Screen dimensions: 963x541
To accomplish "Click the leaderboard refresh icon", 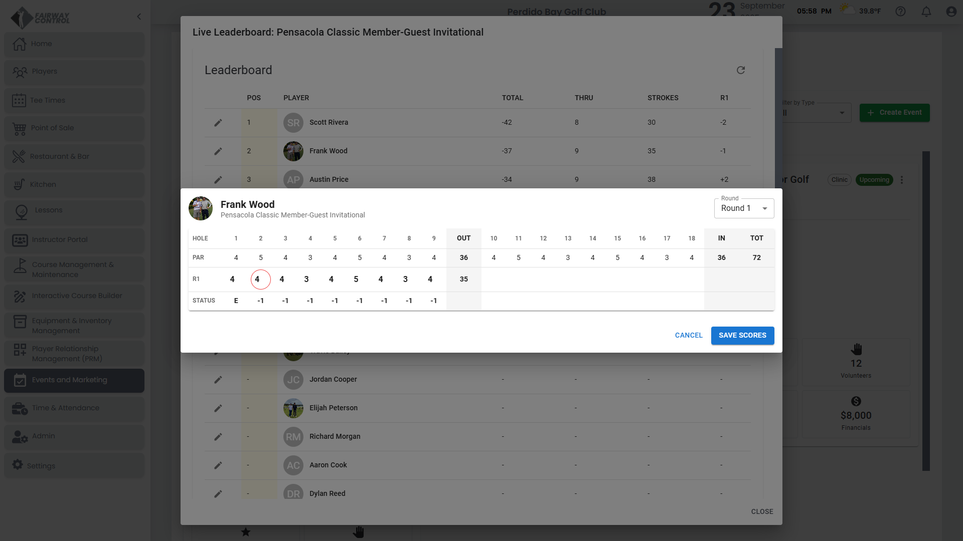I will [x=740, y=70].
